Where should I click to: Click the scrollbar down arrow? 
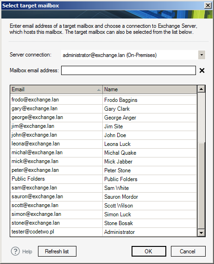(201, 233)
